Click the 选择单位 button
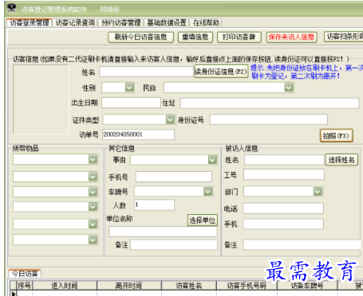The width and height of the screenshot is (363, 296). pos(202,220)
